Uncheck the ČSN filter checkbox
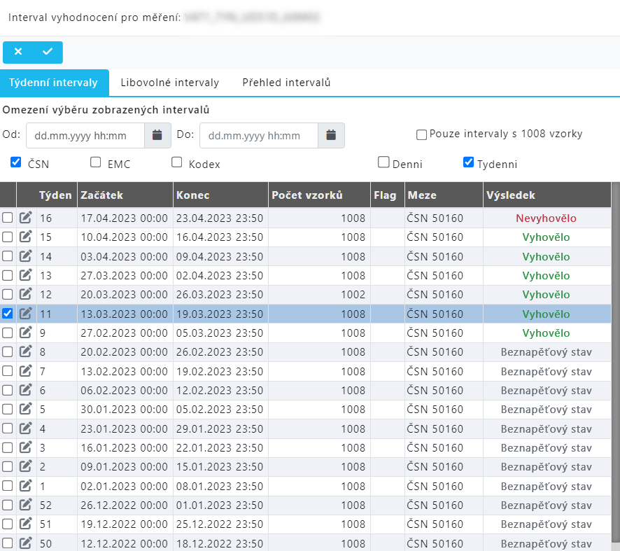The width and height of the screenshot is (620, 551). (16, 162)
